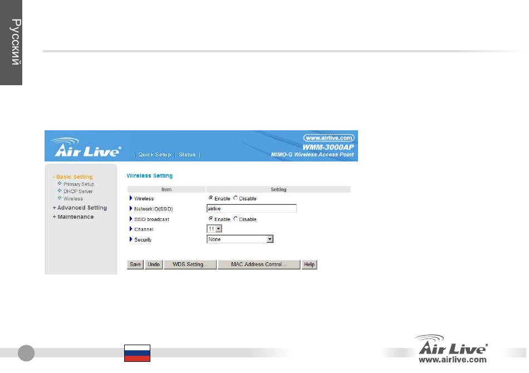
Task: Click the Wireless Setting heading
Action: click(150, 176)
